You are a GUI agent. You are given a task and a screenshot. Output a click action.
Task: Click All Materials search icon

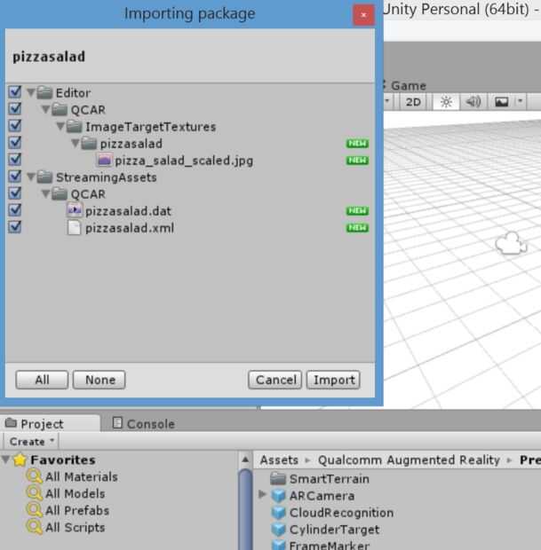click(x=35, y=476)
